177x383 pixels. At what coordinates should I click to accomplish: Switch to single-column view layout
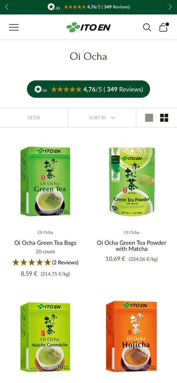[x=149, y=118]
